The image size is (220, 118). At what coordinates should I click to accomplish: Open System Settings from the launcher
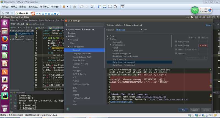[5, 88]
